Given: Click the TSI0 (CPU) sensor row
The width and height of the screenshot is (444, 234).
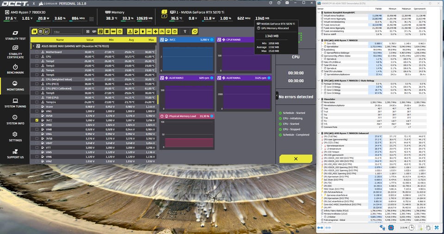Looking at the screenshot, I should [93, 97].
